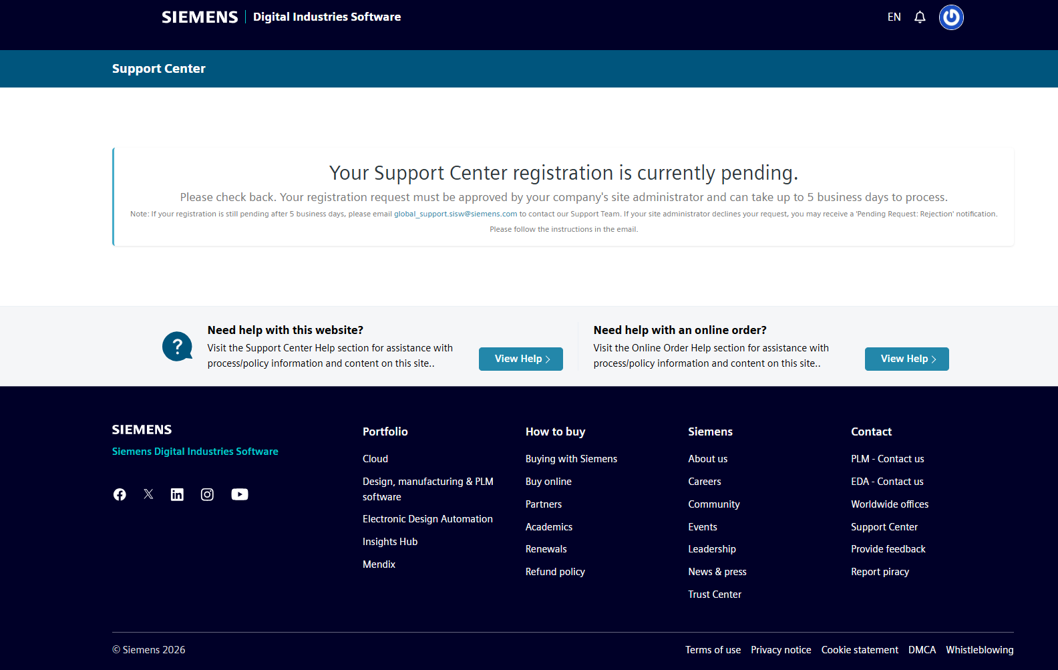Click the Siemens column footer heading
This screenshot has width=1058, height=670.
click(710, 432)
